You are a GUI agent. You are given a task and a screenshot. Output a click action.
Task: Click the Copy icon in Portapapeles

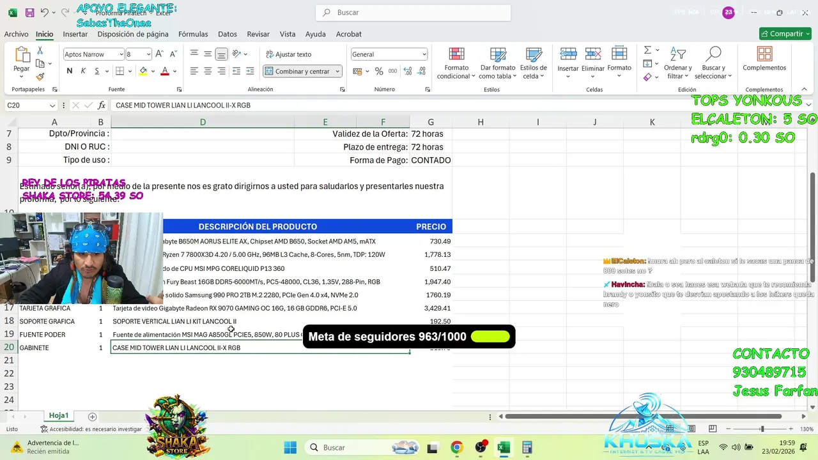click(40, 63)
